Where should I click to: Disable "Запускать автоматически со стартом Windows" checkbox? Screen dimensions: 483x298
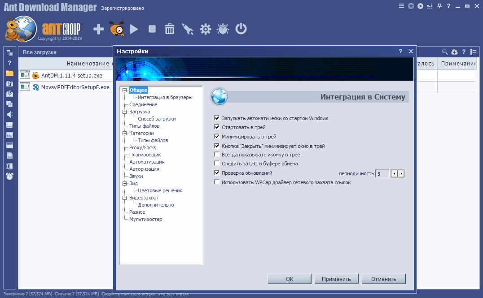(x=217, y=118)
